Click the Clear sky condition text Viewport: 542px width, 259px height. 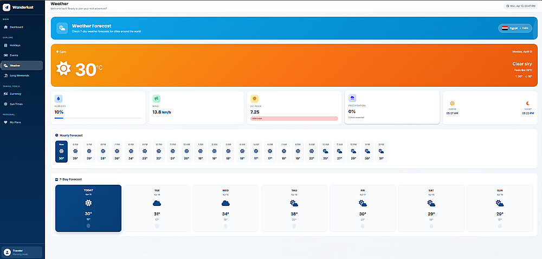(522, 64)
